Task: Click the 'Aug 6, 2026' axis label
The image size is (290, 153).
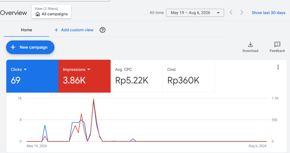Action: [x=257, y=146]
